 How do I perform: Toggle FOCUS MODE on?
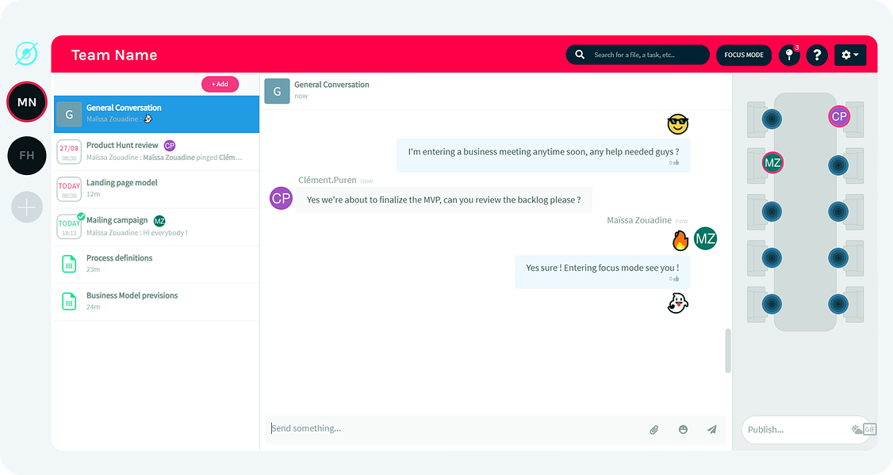point(744,55)
